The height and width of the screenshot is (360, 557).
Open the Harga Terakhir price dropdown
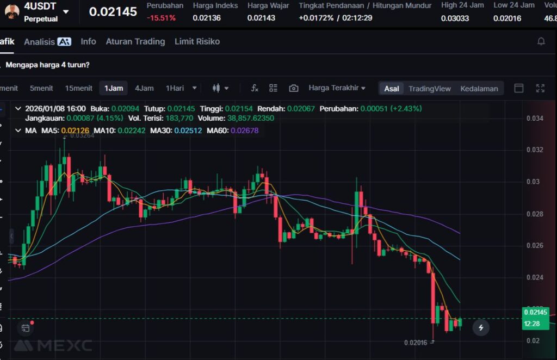[x=337, y=88]
